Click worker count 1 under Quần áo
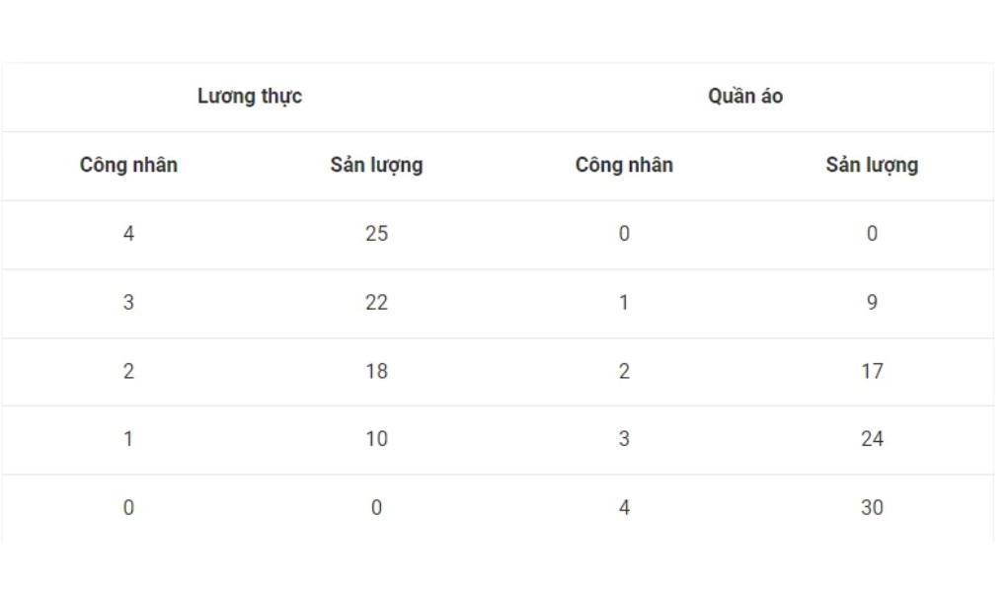This screenshot has width=1007, height=592. pyautogui.click(x=624, y=303)
